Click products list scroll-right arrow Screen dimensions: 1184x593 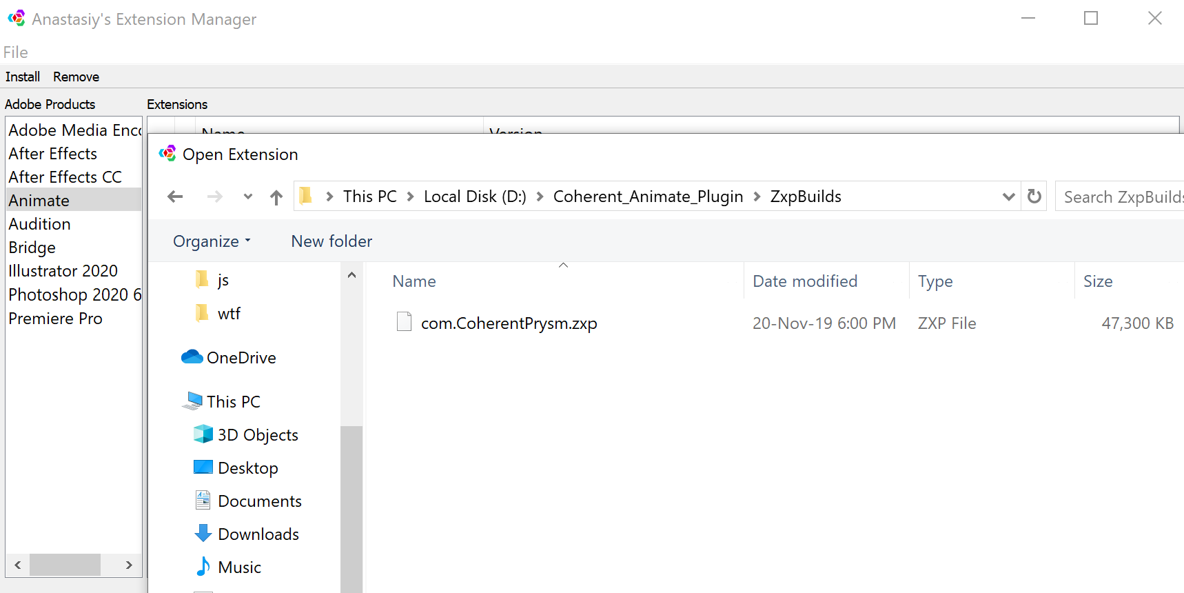(129, 565)
